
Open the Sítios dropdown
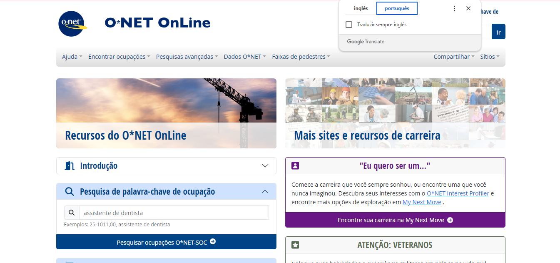click(490, 57)
